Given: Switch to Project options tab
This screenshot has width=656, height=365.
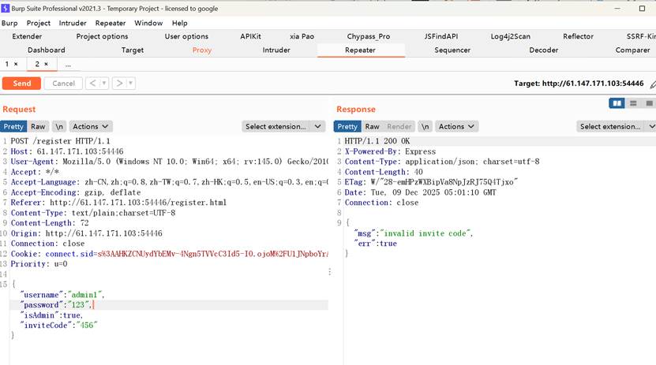Looking at the screenshot, I should (102, 36).
